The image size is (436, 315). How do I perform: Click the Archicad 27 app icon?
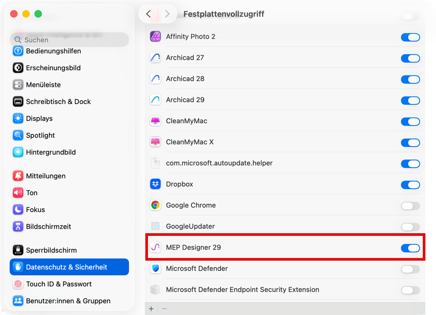(155, 58)
